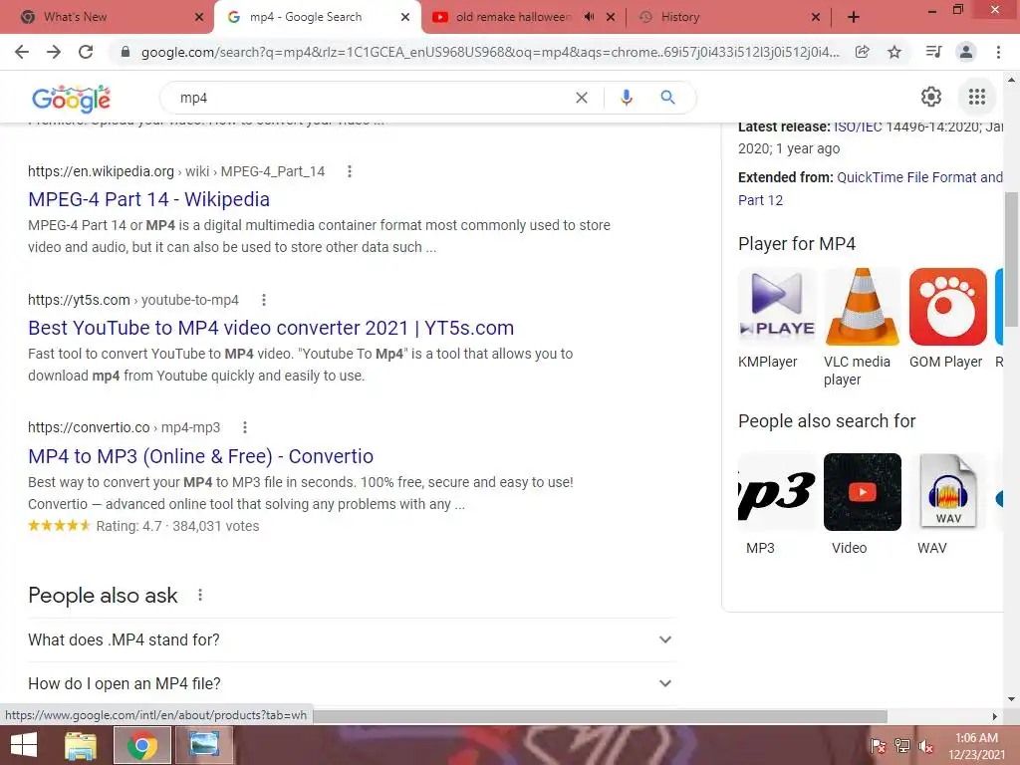Viewport: 1020px width, 765px height.
Task: Close the History tab
Action: coord(816,17)
